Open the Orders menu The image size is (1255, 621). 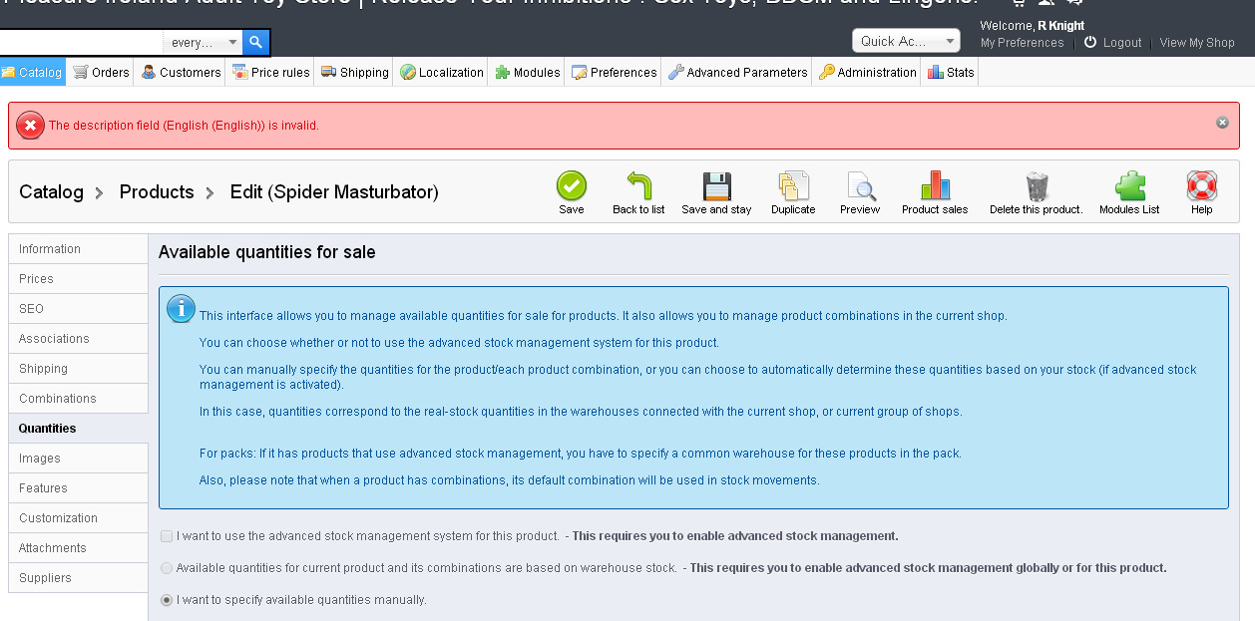pyautogui.click(x=101, y=72)
